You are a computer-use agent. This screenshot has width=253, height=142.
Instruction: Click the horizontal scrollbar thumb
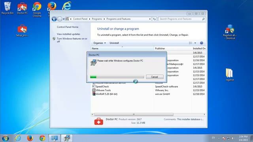(134, 114)
